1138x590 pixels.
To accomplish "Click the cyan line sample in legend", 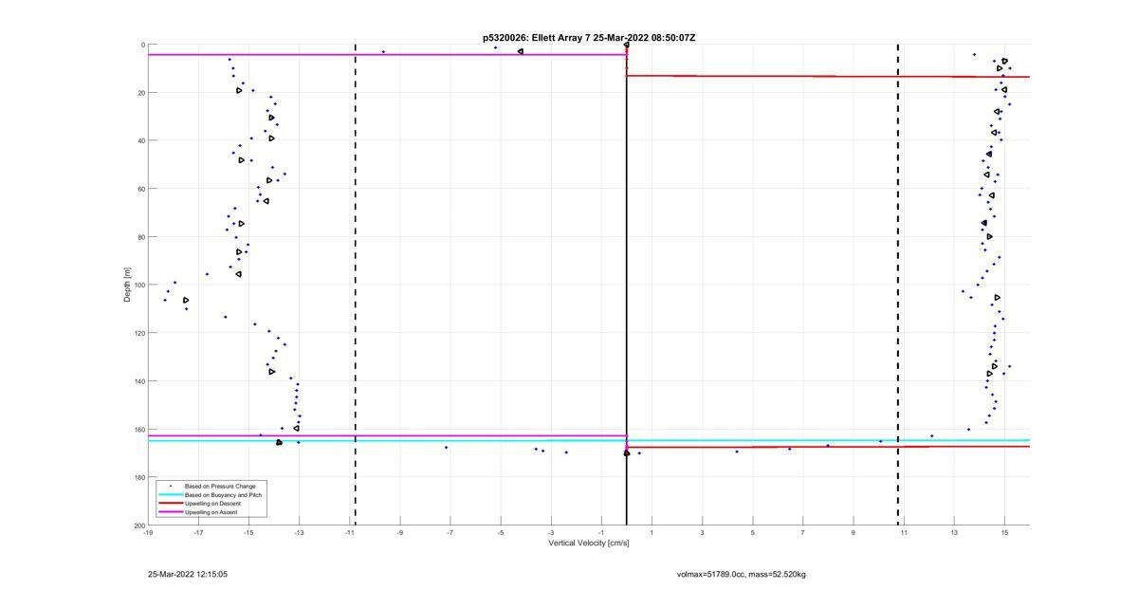I will pos(170,494).
